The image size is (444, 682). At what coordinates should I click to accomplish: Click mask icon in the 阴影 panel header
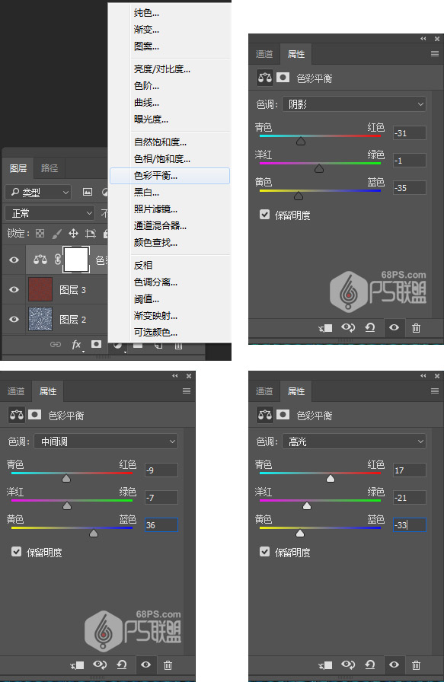coord(283,78)
